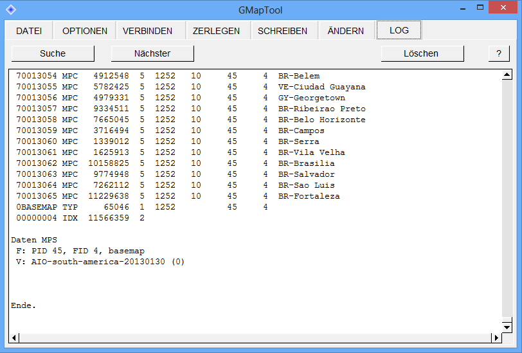This screenshot has height=353, width=522.
Task: Click the vertical scrollbar down arrow
Action: tap(507, 327)
